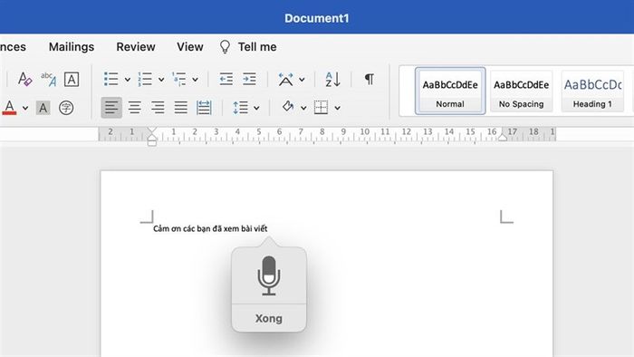This screenshot has height=357, width=634.
Task: Sort text with the A-Z icon
Action: pos(332,79)
